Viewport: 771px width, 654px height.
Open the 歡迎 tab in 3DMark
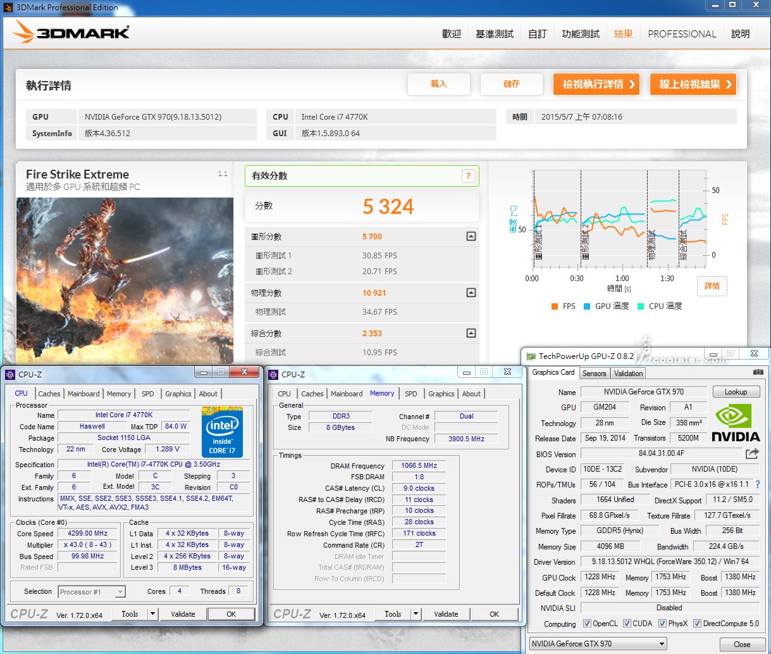[x=452, y=34]
